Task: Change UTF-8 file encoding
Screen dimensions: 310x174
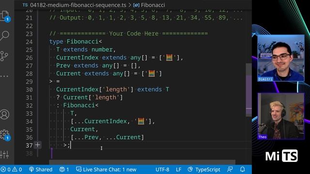Action: tap(162, 170)
